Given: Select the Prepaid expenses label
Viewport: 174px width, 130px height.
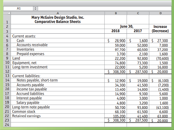Looking at the screenshot, I should 31,54.
